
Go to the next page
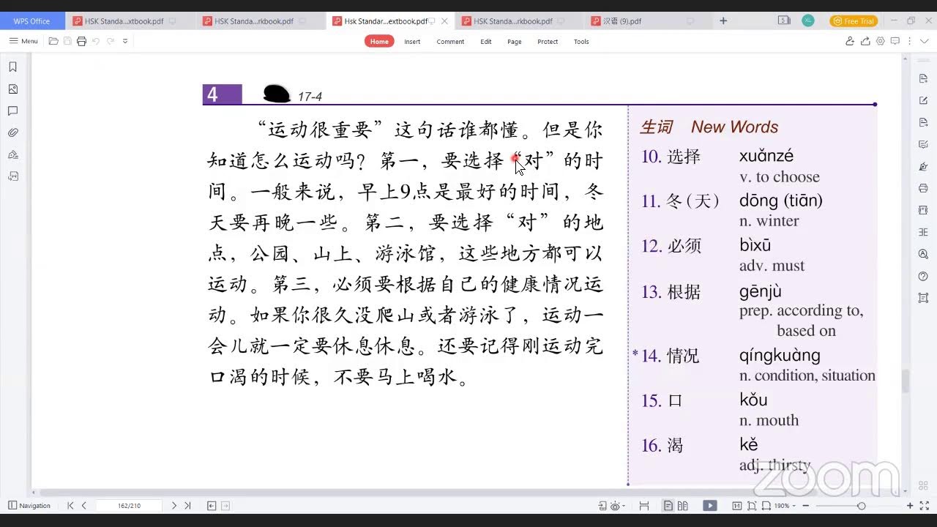pos(173,505)
